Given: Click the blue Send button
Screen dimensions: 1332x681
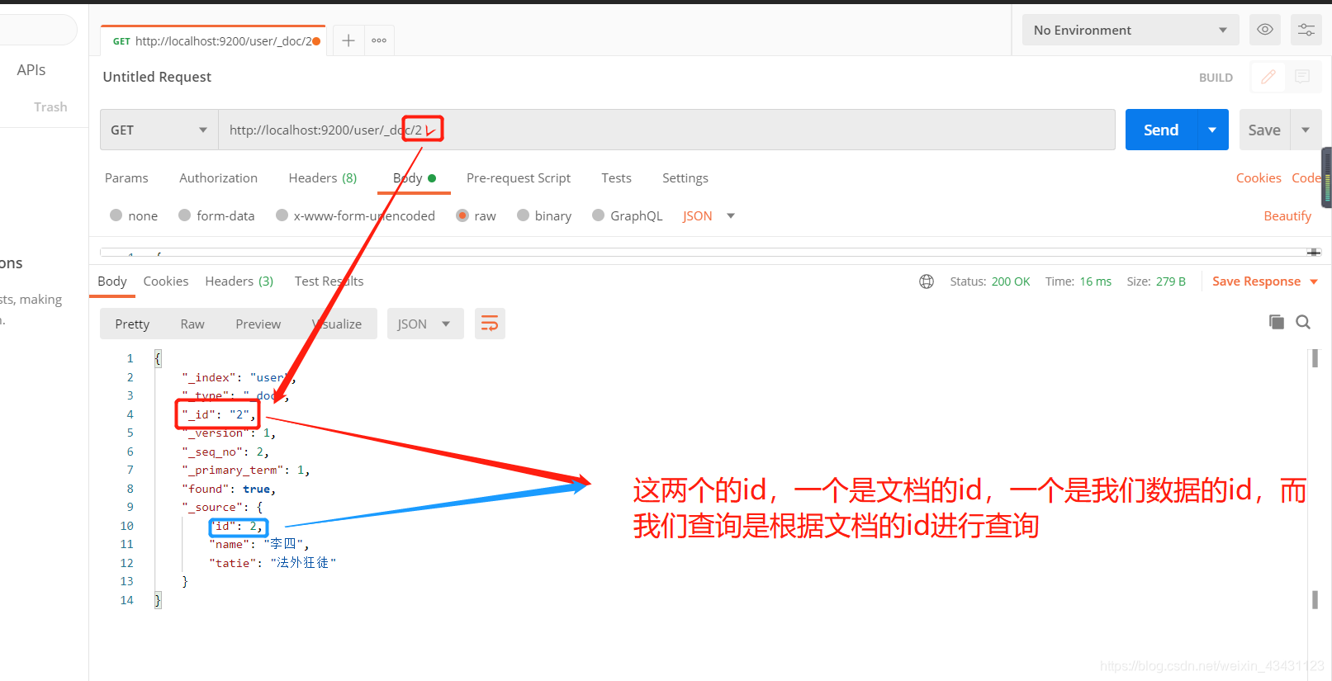Looking at the screenshot, I should click(x=1161, y=130).
